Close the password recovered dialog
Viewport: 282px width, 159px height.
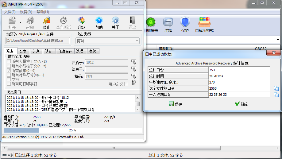click(x=273, y=53)
